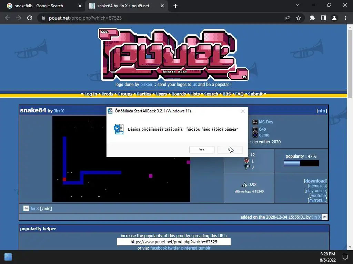Viewport: 353px width, 264px height.
Task: Click the MS-Dos platform icon
Action: [255, 122]
